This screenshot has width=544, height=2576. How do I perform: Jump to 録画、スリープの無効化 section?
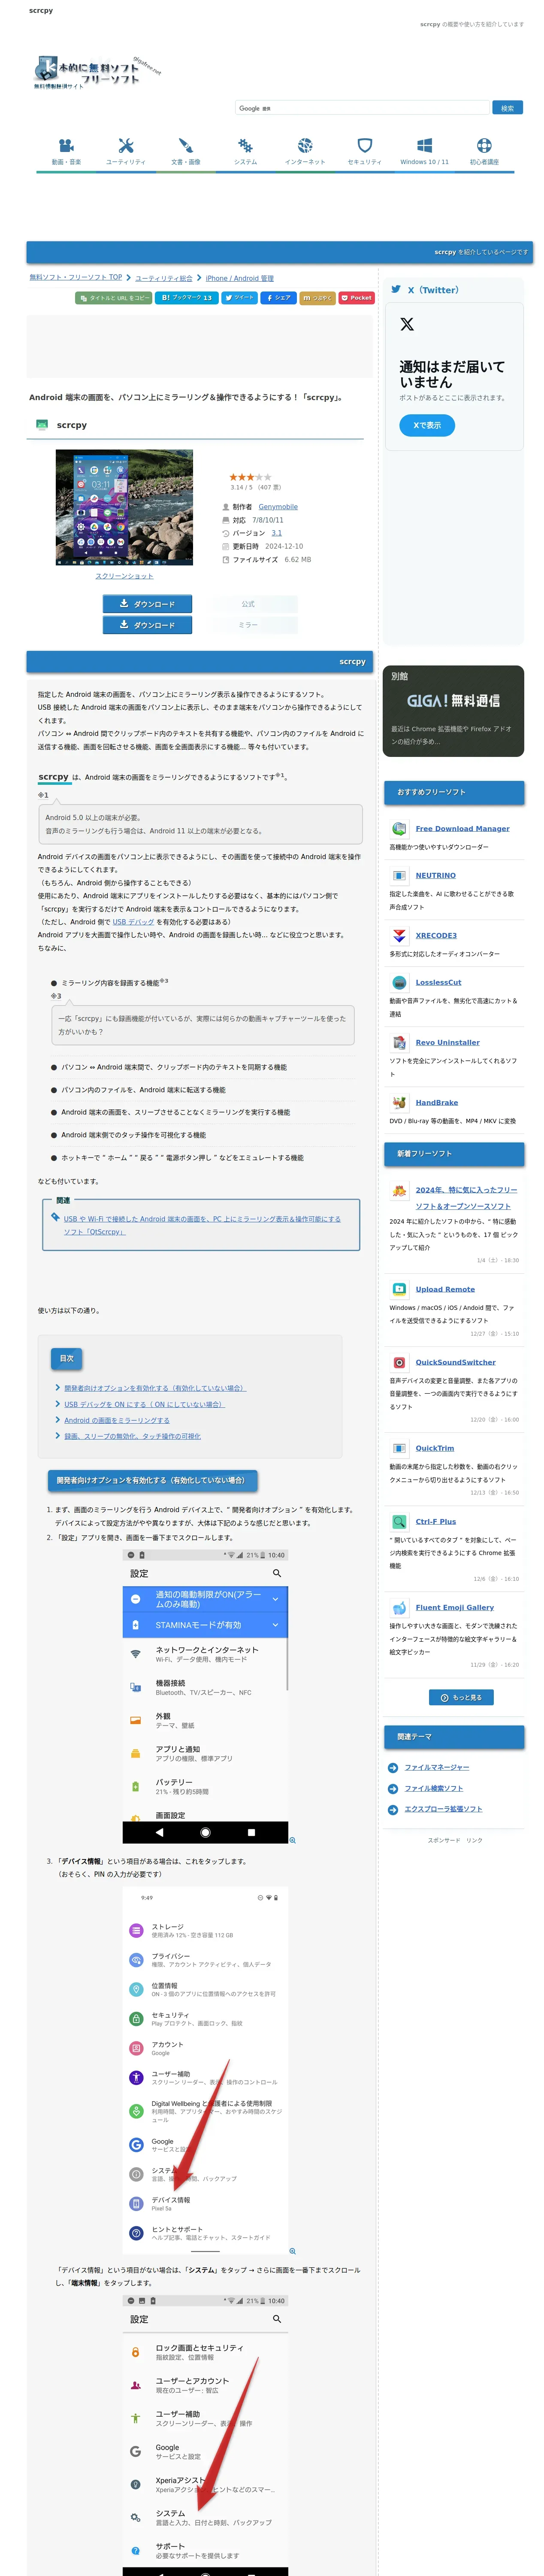coord(132,1436)
